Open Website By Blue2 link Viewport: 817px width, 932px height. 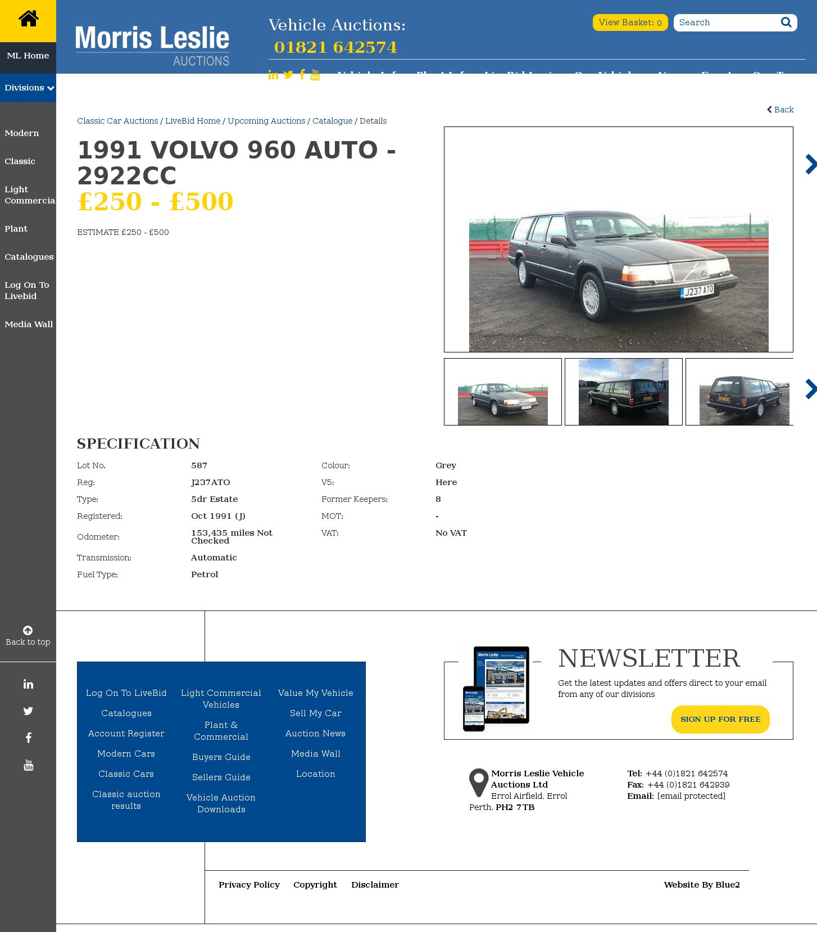click(x=702, y=885)
